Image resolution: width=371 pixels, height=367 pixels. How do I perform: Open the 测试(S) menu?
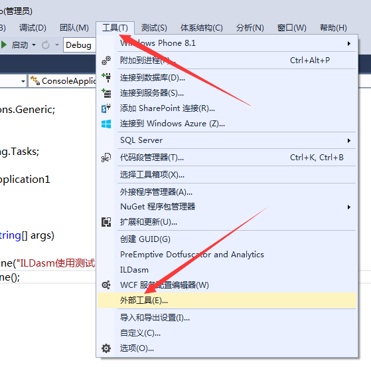(x=154, y=28)
